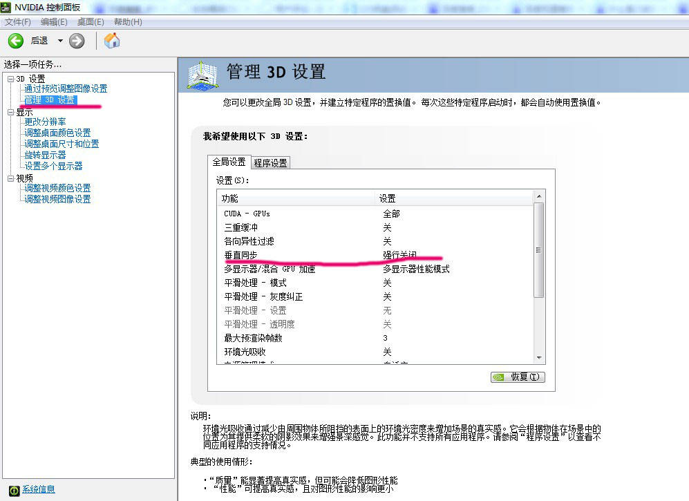
Task: Select the 平滑处理 - 模式 row
Action: tap(376, 283)
